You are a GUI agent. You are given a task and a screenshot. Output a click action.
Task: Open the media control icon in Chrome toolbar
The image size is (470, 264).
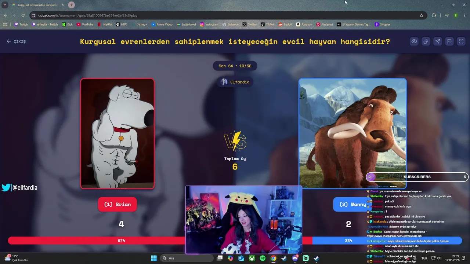(447, 15)
